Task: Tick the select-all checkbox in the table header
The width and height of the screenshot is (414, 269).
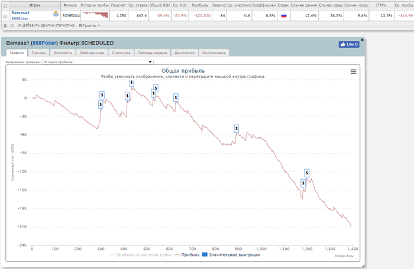Action: [x=5, y=6]
